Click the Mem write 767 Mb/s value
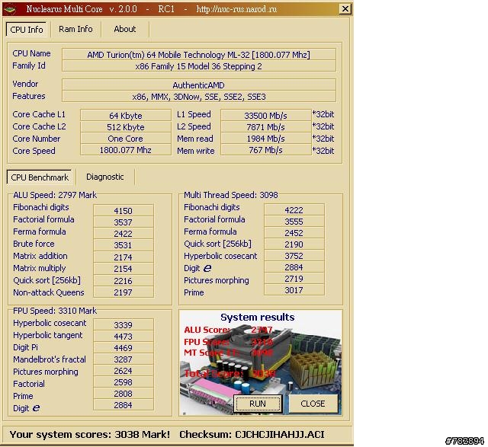Image resolution: width=488 pixels, height=447 pixels. (x=265, y=150)
